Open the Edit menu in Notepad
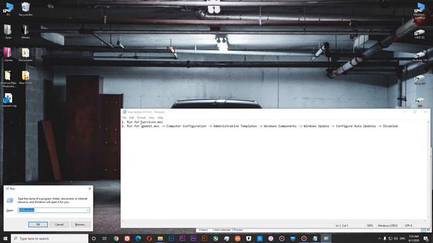 tap(132, 117)
